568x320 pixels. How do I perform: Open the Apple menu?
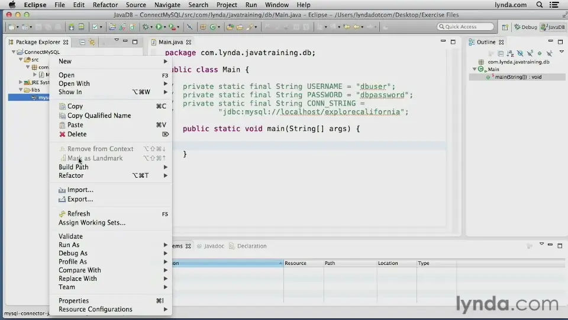pyautogui.click(x=12, y=5)
